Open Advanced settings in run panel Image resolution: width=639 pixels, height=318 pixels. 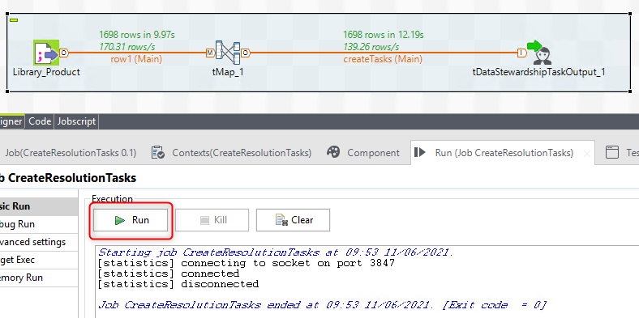pyautogui.click(x=39, y=242)
